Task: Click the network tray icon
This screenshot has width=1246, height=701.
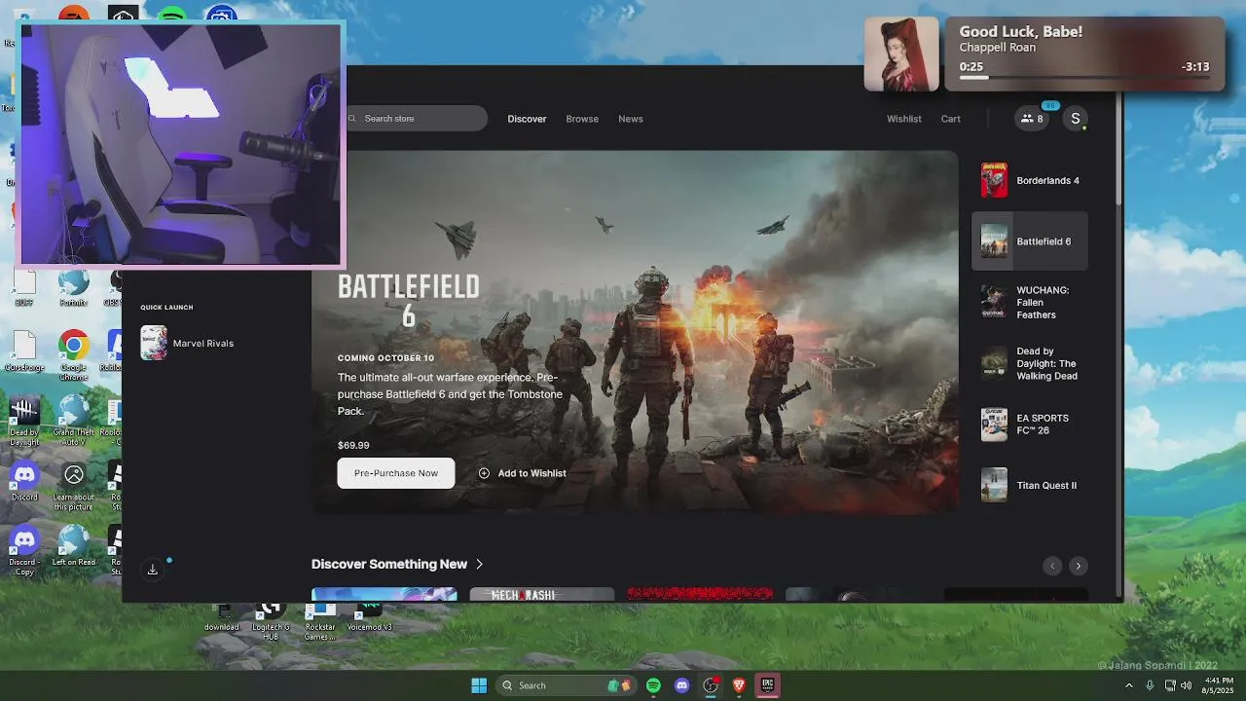Action: (1170, 685)
